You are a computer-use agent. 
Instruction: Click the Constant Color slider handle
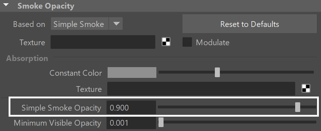coord(217,72)
